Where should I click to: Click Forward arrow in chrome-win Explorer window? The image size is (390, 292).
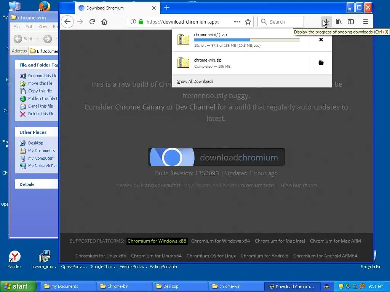pyautogui.click(x=48, y=39)
